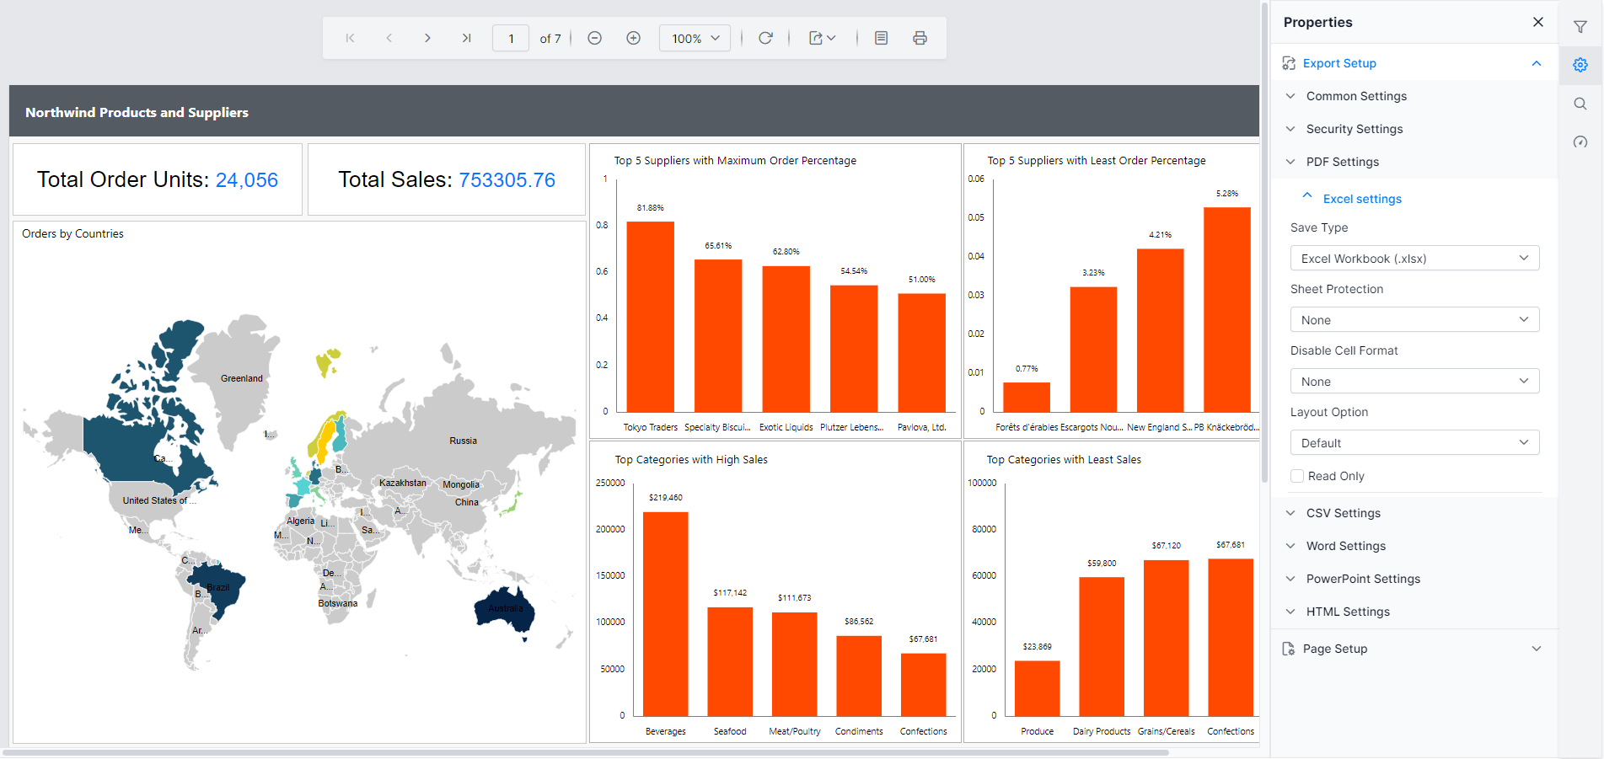Viewport: 1604px width, 759px height.
Task: Click the Produce least sales bar
Action: (x=1037, y=688)
